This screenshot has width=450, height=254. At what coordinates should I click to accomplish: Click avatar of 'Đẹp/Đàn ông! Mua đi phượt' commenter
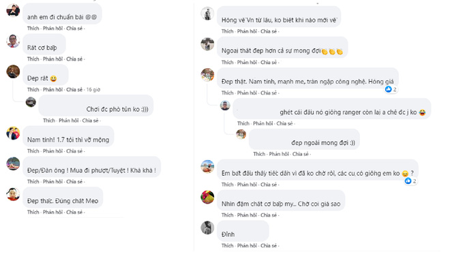[x=13, y=163]
